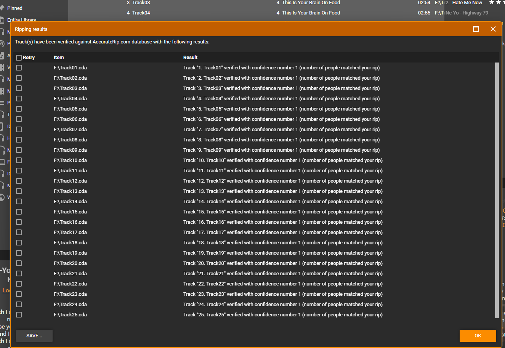
Task: Select the Track18 verification result row
Action: click(255, 243)
